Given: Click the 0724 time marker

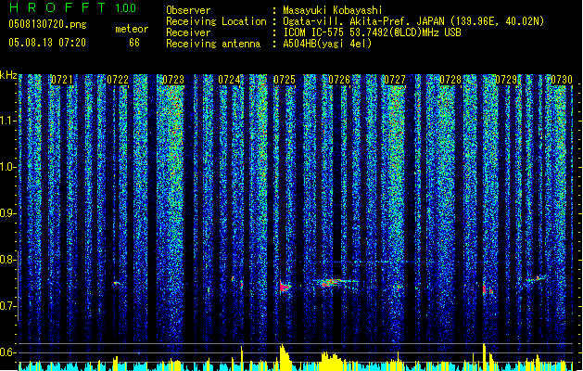Looking at the screenshot, I should (229, 80).
